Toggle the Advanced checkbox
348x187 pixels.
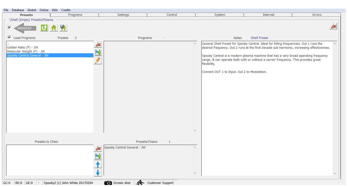(x=9, y=27)
